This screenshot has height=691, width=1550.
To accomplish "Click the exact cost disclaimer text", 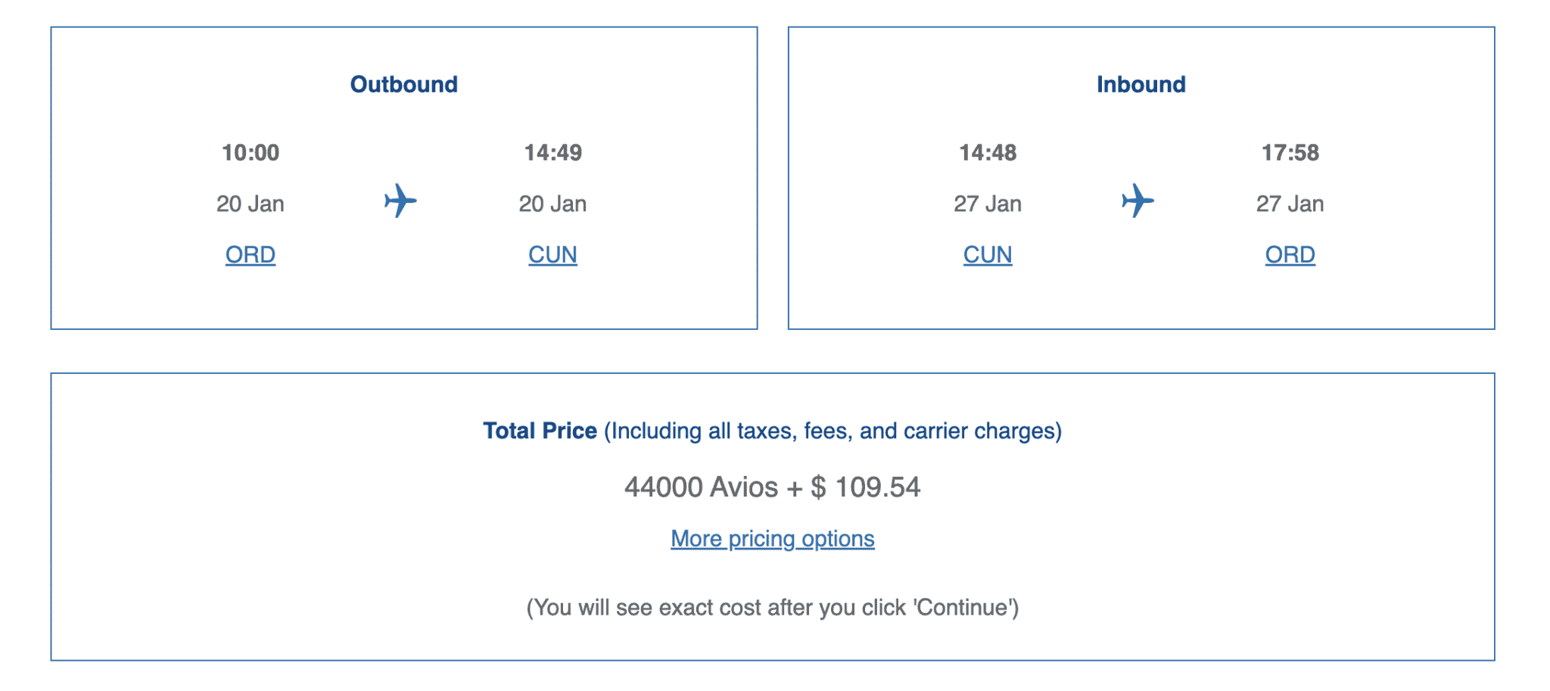I will click(x=773, y=606).
